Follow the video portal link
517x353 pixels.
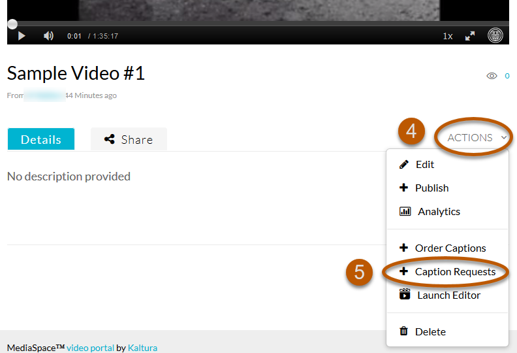click(90, 348)
